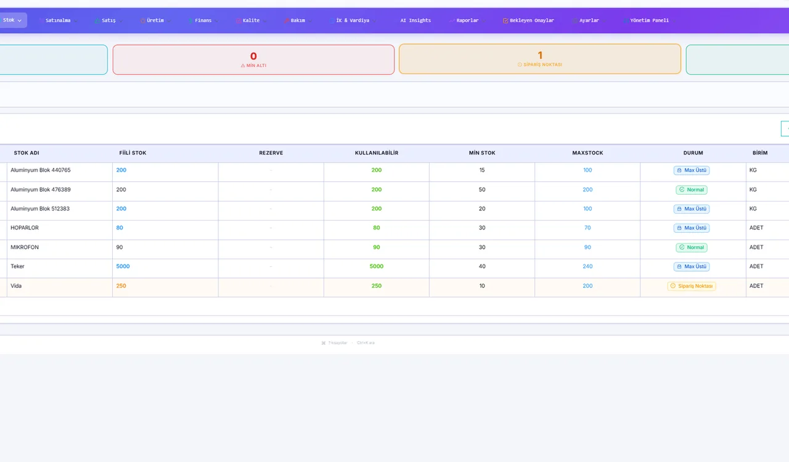Sort by the Stok Adı column header

click(27, 153)
